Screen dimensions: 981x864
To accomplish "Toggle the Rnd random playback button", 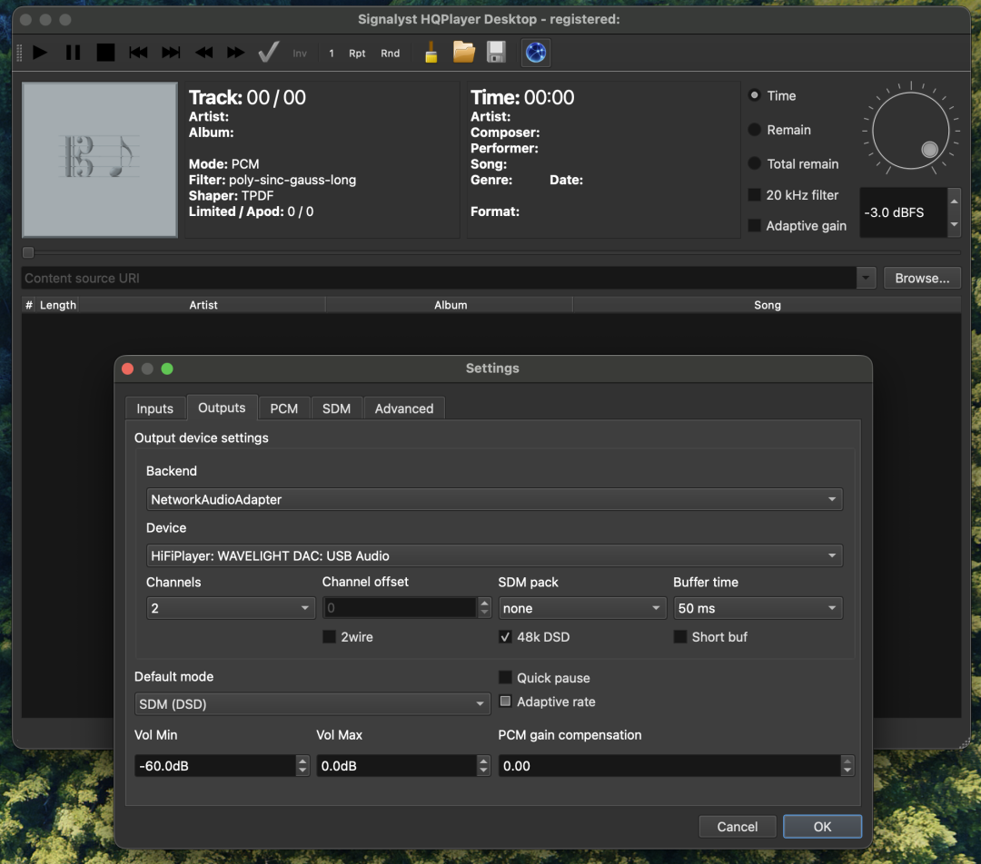I will [391, 54].
